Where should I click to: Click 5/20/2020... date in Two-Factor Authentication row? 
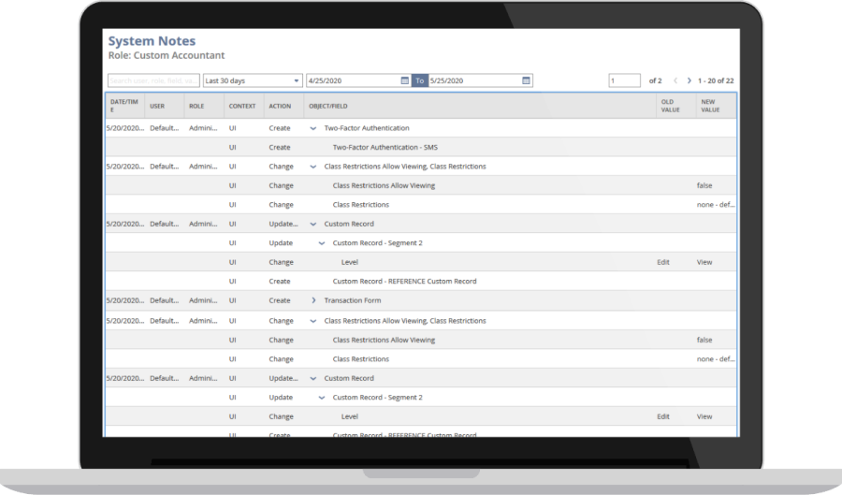click(125, 128)
